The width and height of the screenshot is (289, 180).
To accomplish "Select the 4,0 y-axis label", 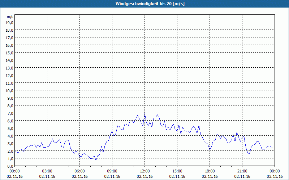I will click(x=10, y=136).
